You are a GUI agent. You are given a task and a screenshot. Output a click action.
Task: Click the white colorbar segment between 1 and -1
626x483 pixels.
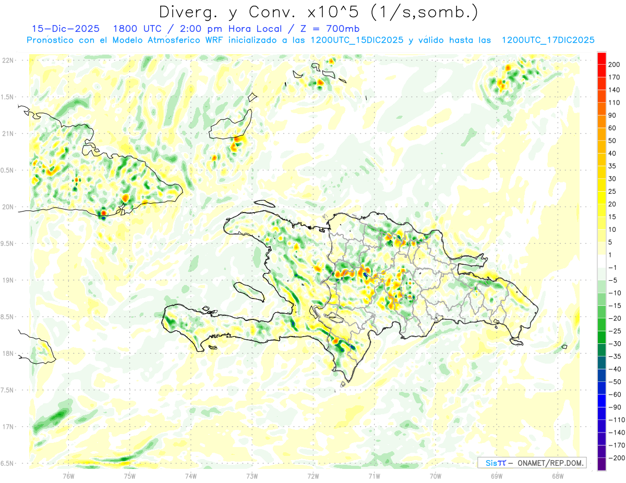point(601,261)
